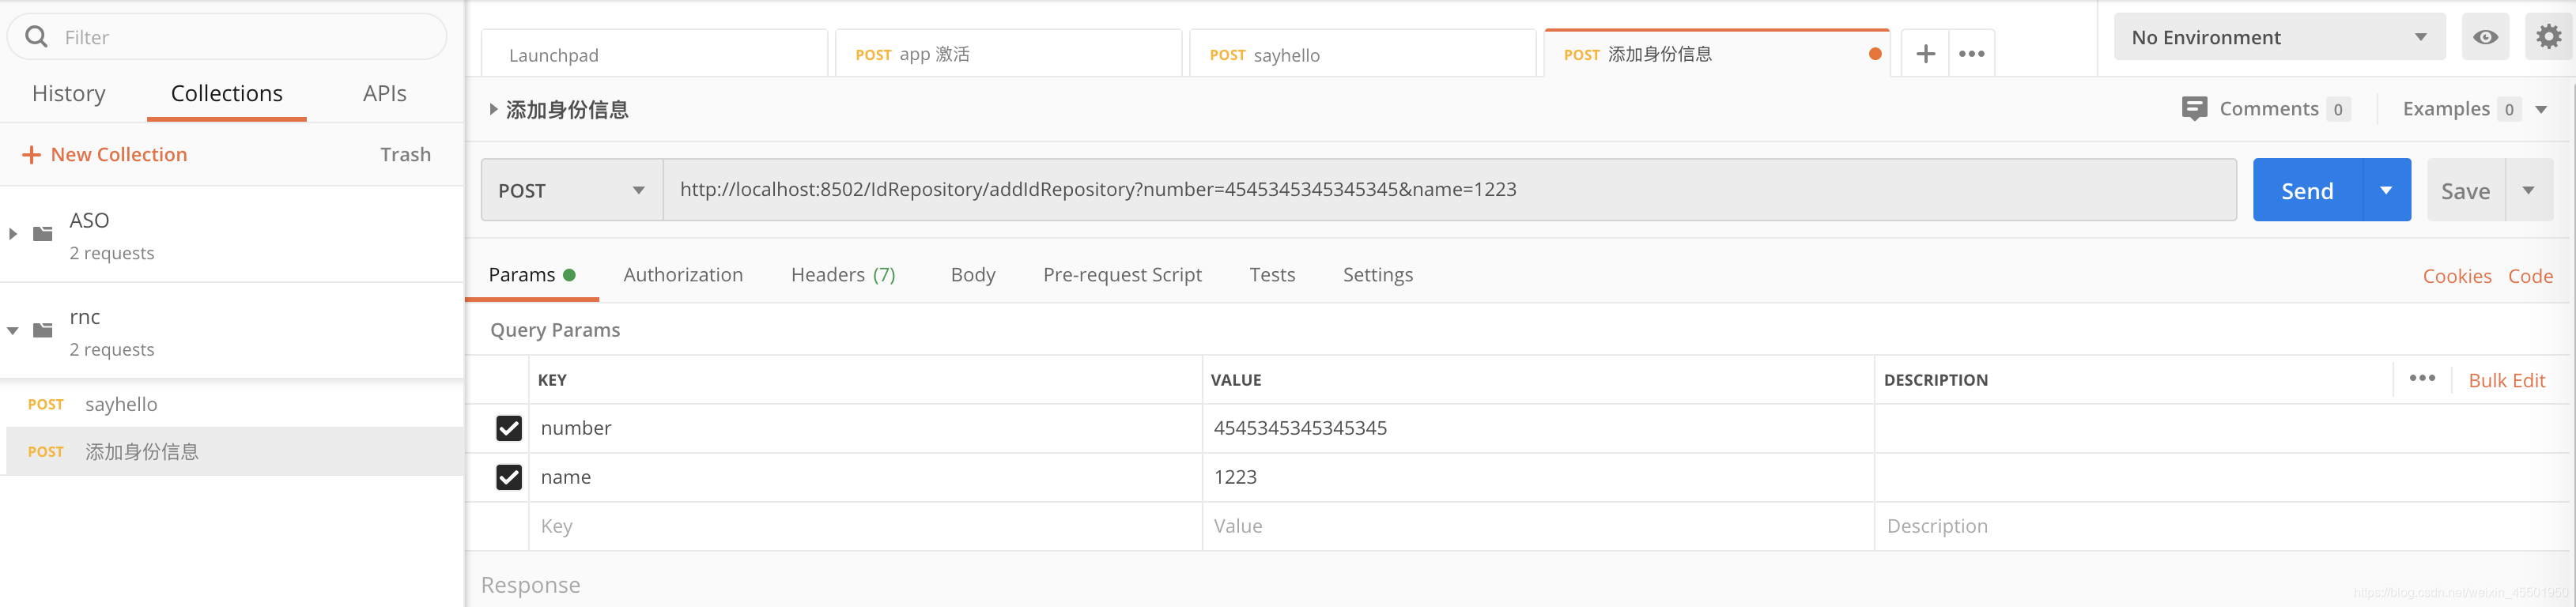Click the empty Key placeholder cell
2576x607 pixels.
[x=865, y=526]
